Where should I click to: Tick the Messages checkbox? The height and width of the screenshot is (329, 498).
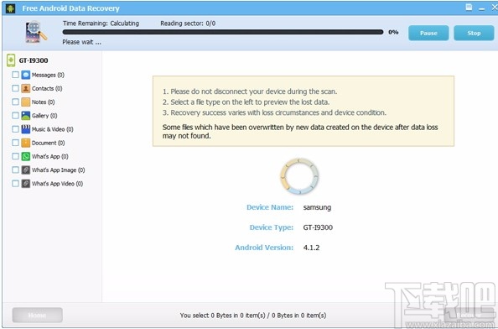pyautogui.click(x=15, y=75)
